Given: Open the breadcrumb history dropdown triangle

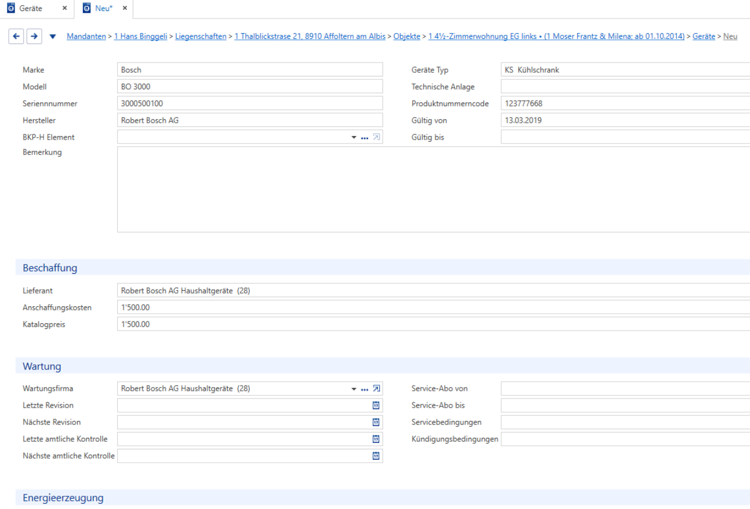Looking at the screenshot, I should [x=53, y=37].
